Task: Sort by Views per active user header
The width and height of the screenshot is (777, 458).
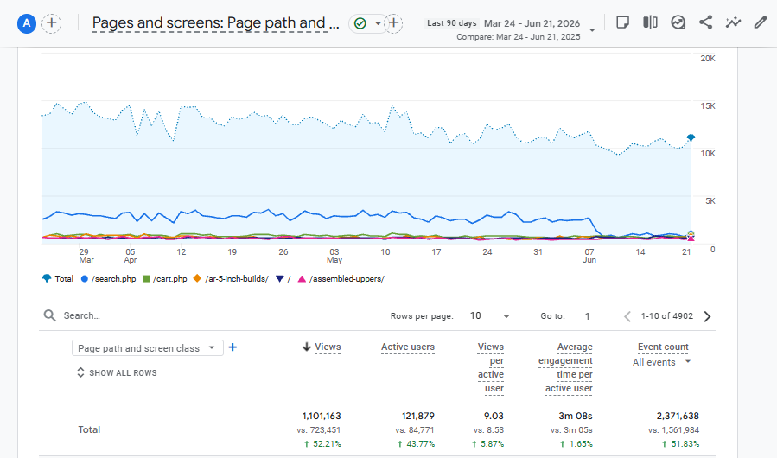Action: pyautogui.click(x=491, y=367)
